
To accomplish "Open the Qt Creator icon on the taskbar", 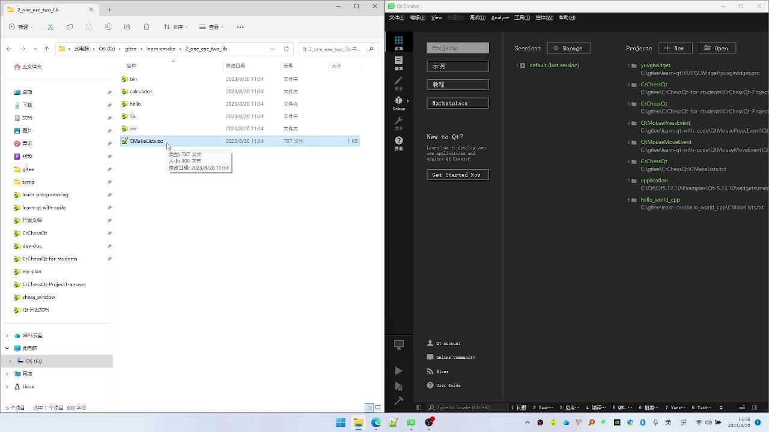I will (x=410, y=422).
